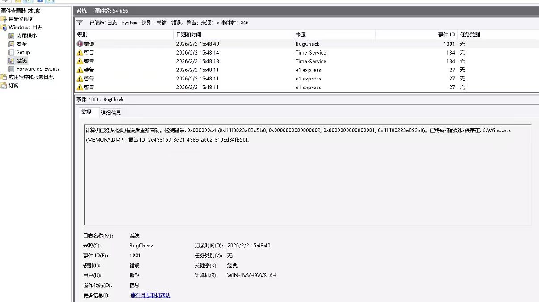
Task: Click the computer name WIN-JMVH9VVSLAH
Action: coord(251,275)
